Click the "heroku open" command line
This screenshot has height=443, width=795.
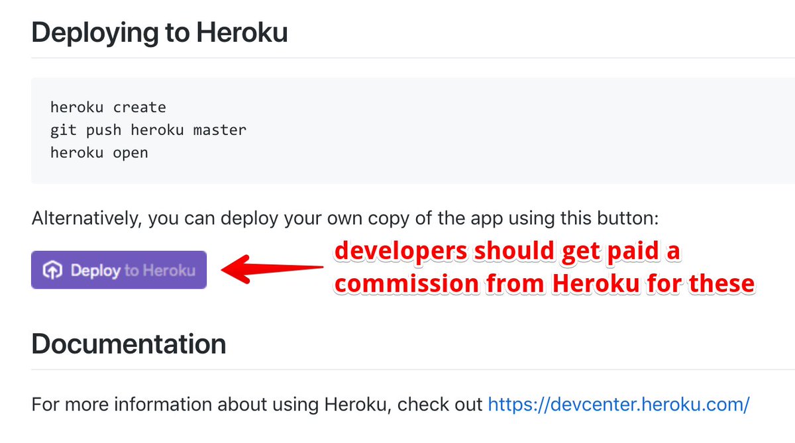(99, 153)
